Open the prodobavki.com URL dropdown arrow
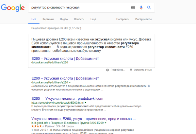Image resolution: width=196 pixels, height=134 pixels. [x=86, y=103]
